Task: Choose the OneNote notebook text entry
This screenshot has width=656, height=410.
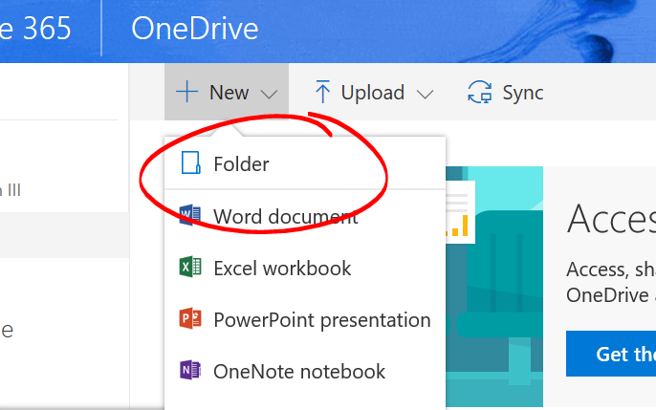Action: 299,371
